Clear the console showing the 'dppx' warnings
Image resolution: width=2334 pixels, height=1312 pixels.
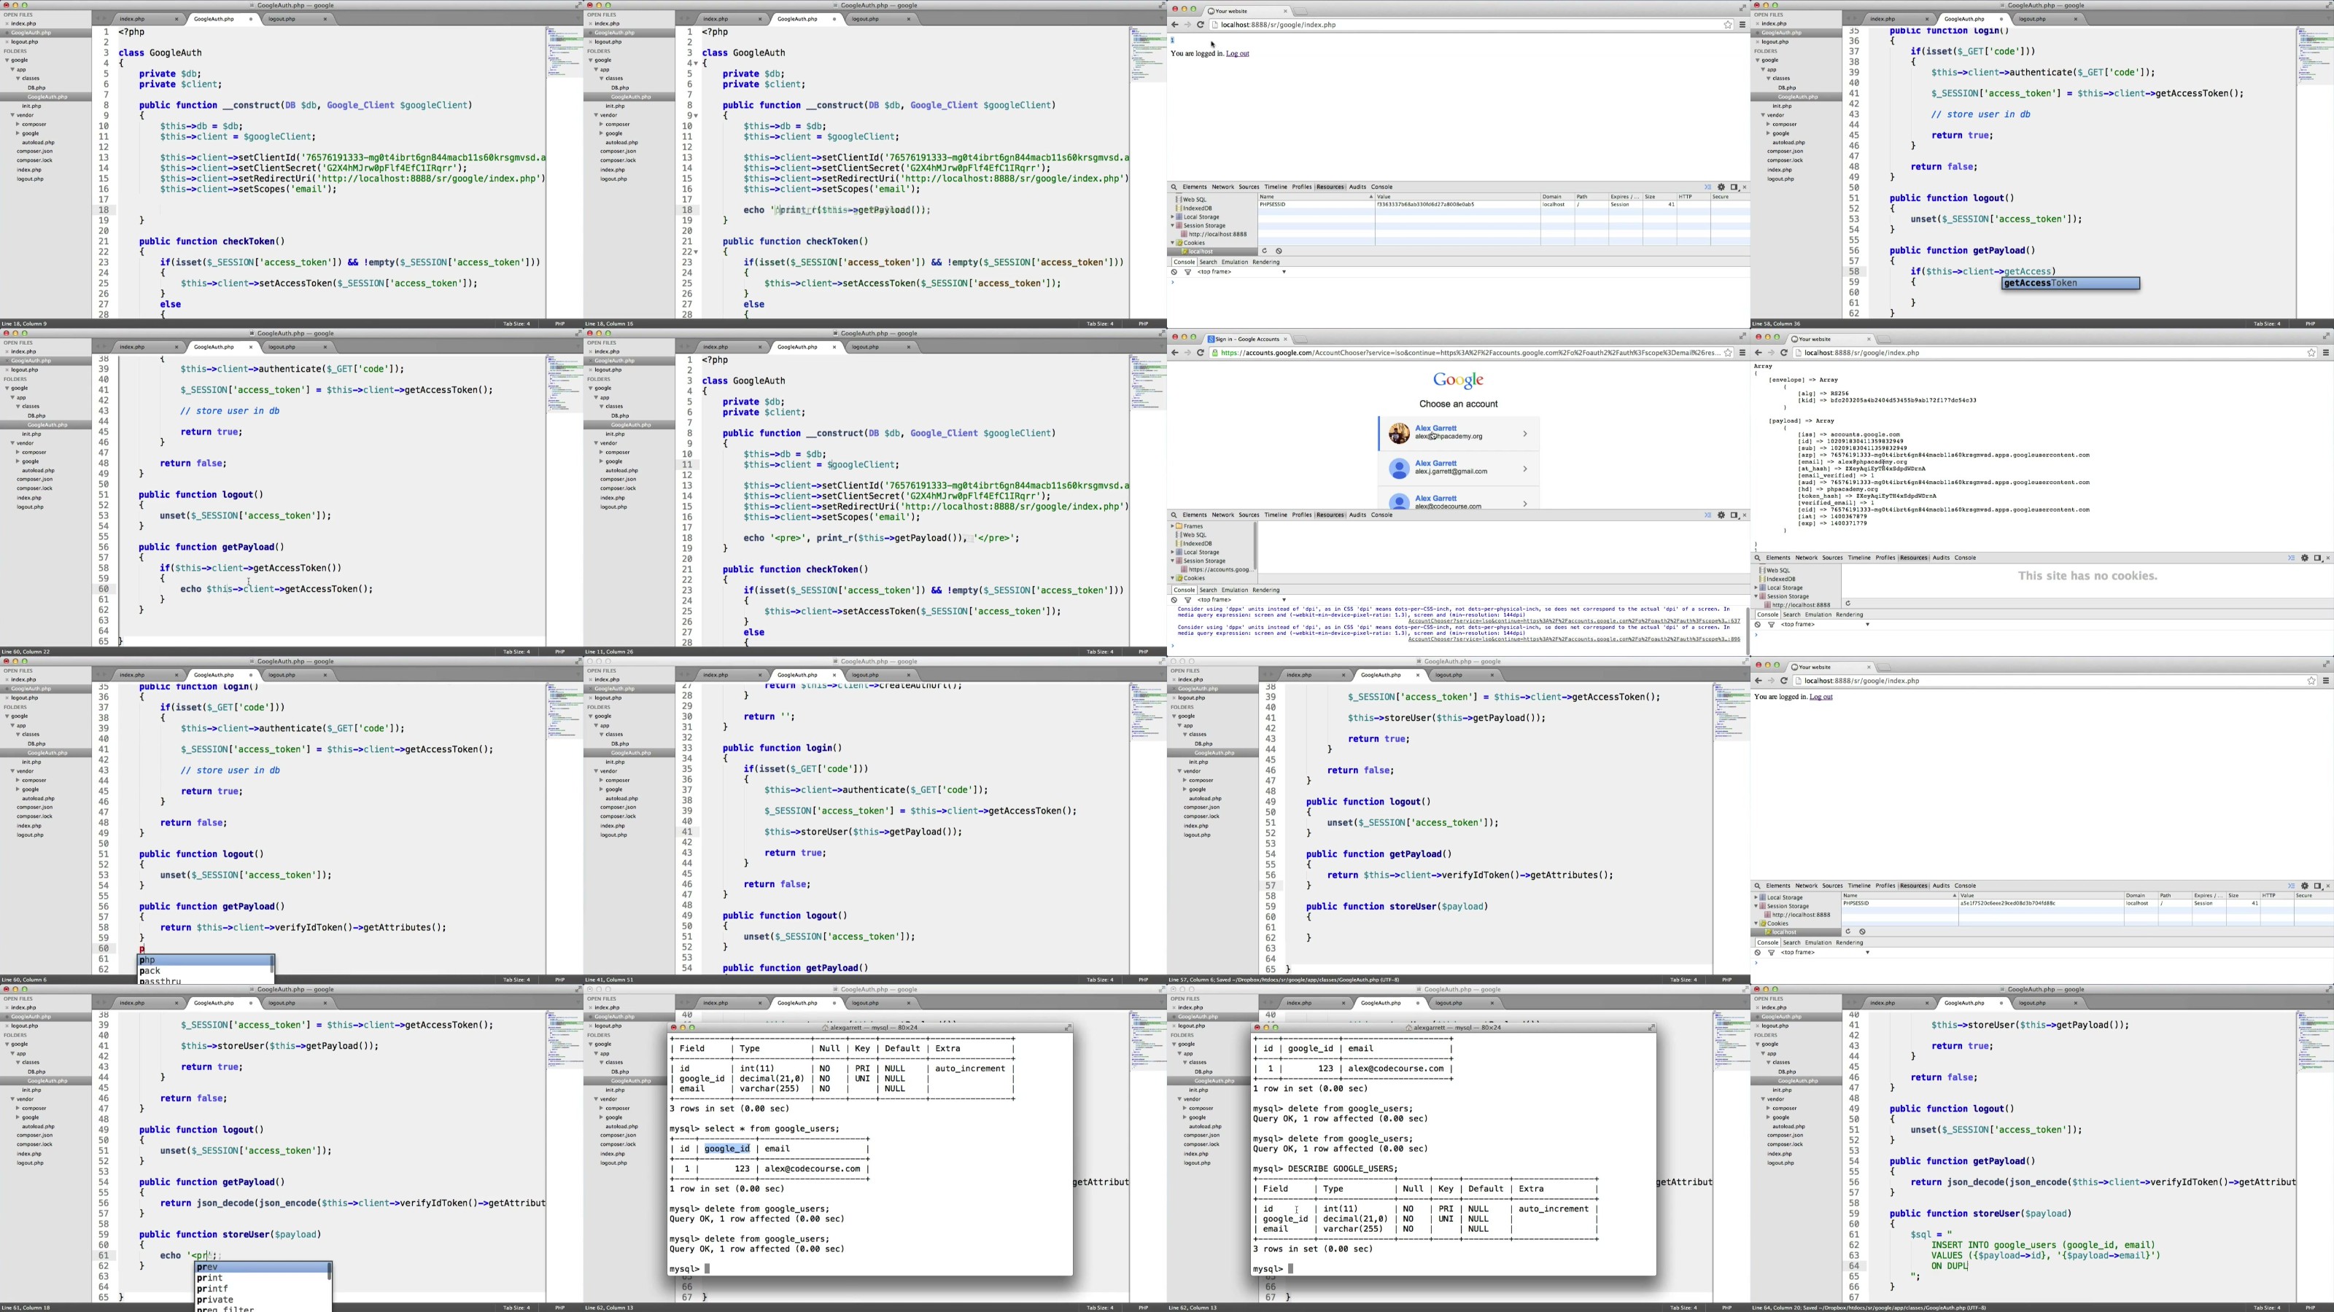click(x=1174, y=601)
